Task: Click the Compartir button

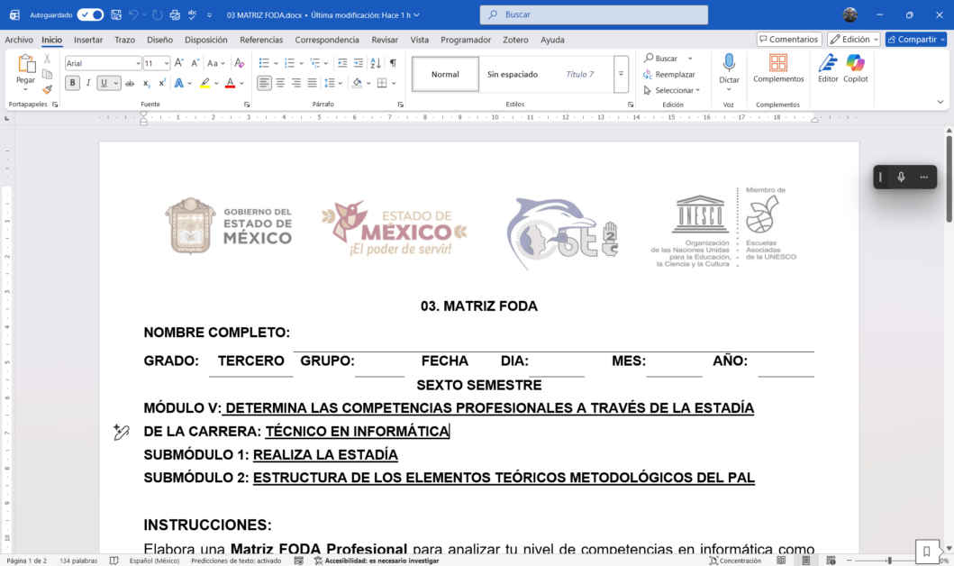Action: tap(915, 40)
